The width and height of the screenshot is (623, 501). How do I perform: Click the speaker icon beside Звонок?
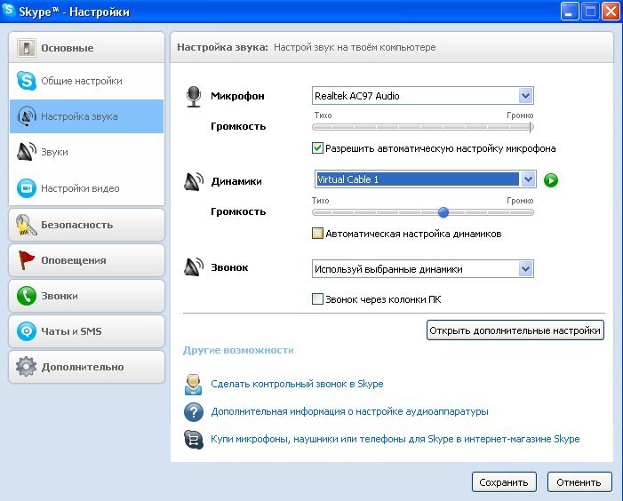tap(194, 268)
